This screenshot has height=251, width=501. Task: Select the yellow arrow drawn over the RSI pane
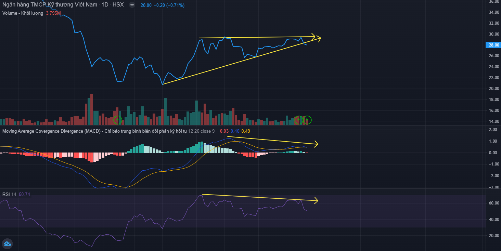(x=260, y=197)
